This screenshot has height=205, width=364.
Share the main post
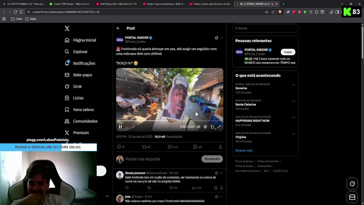click(220, 147)
